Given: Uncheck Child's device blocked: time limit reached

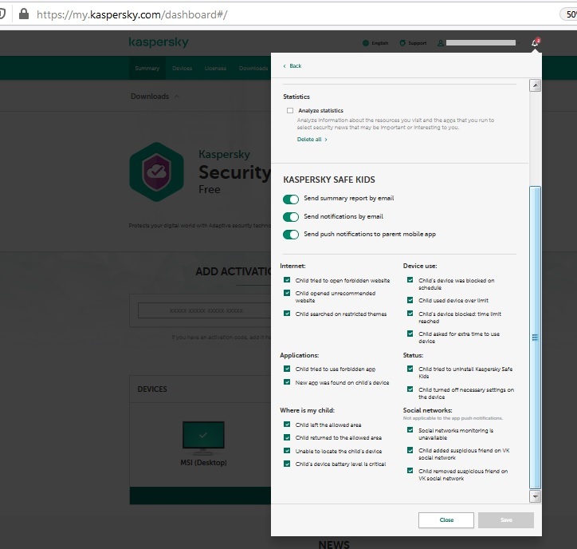Looking at the screenshot, I should click(410, 314).
